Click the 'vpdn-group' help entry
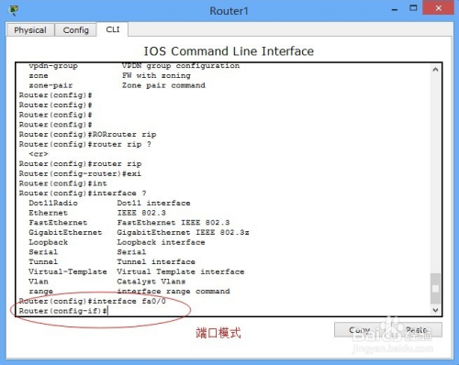459x365 pixels. tap(53, 66)
